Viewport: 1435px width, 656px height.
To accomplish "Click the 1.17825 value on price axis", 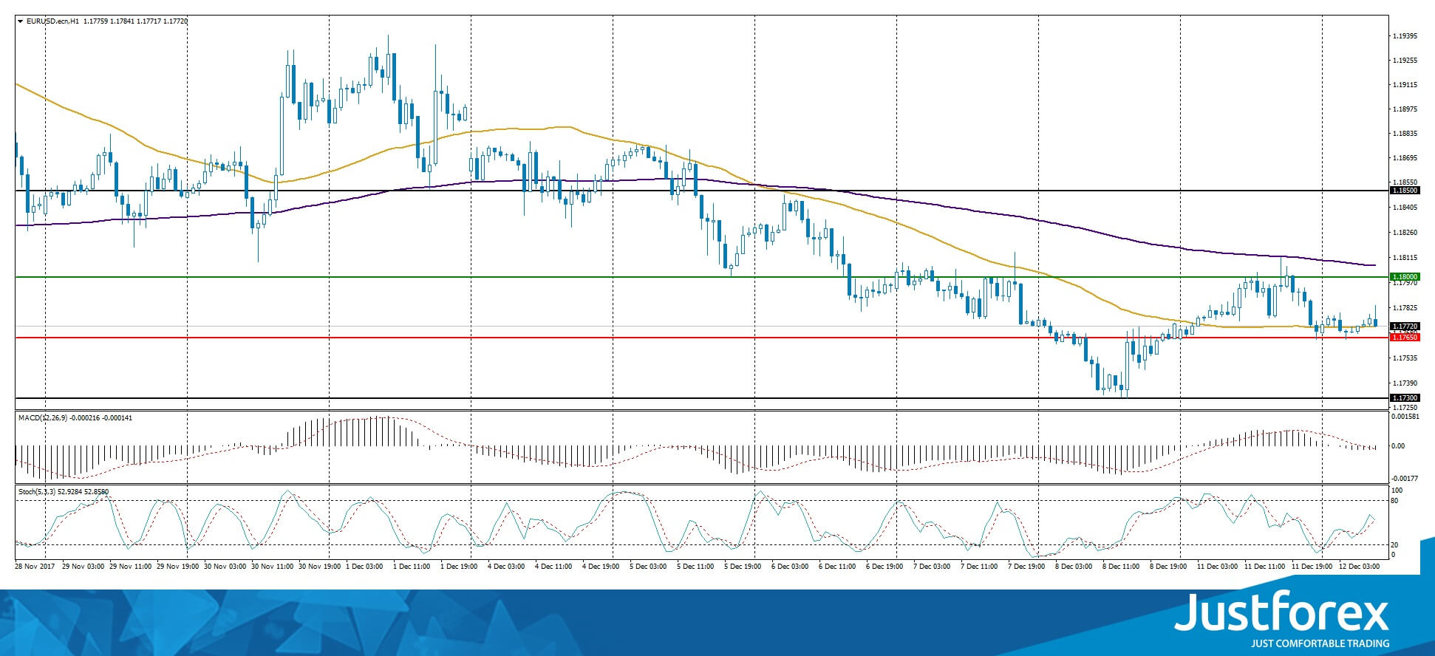I will [1405, 308].
